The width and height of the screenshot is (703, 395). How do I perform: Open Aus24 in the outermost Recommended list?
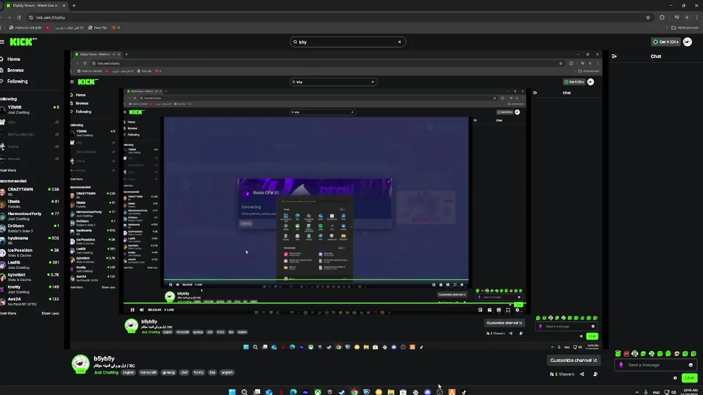[30, 301]
